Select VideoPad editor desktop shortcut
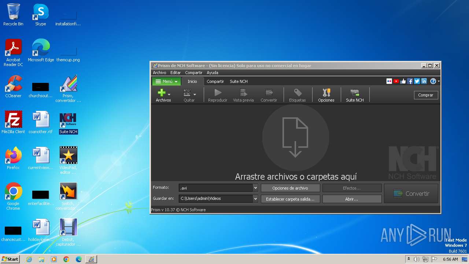 point(68,161)
